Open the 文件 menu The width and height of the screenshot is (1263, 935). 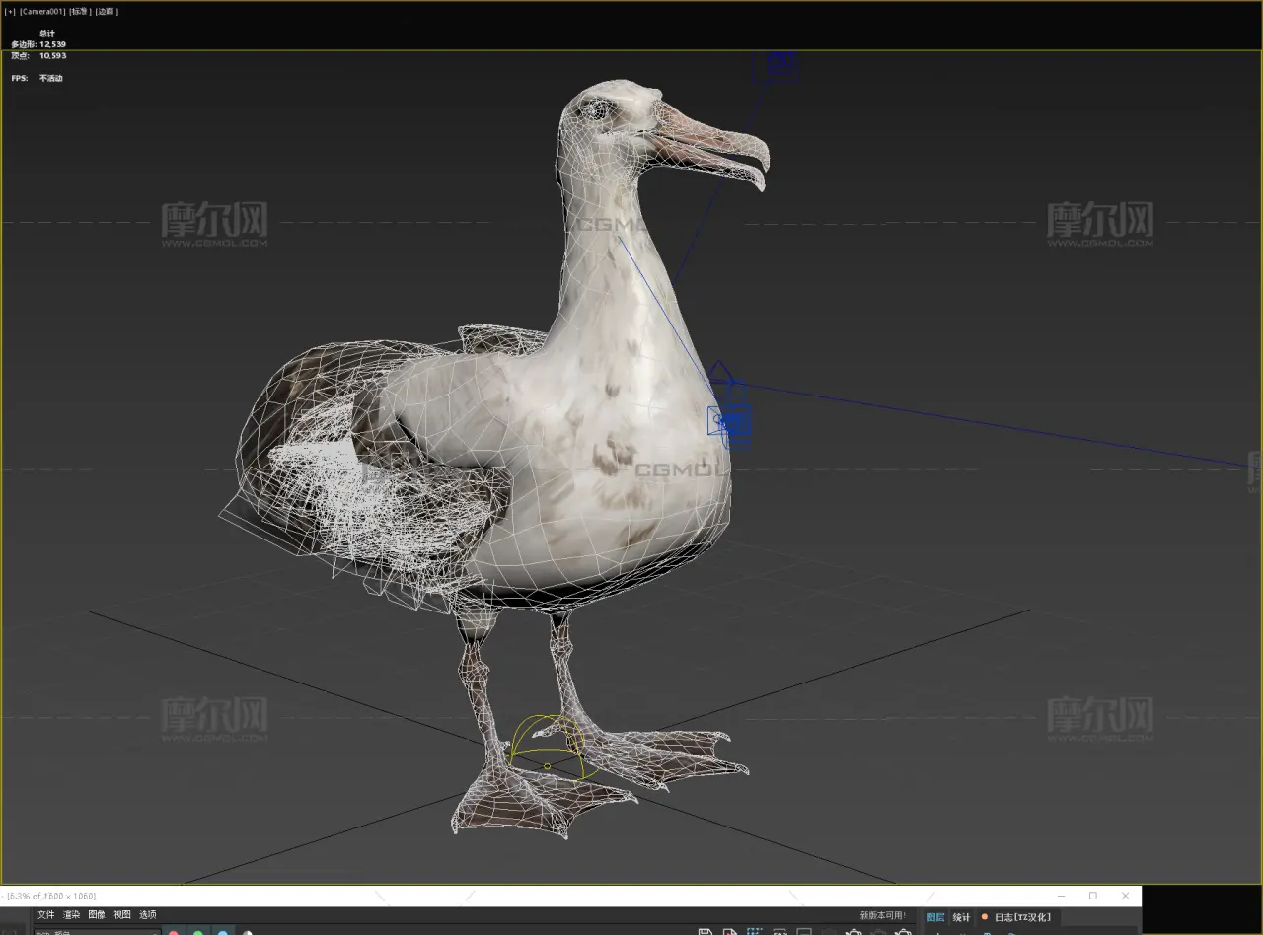click(x=46, y=915)
